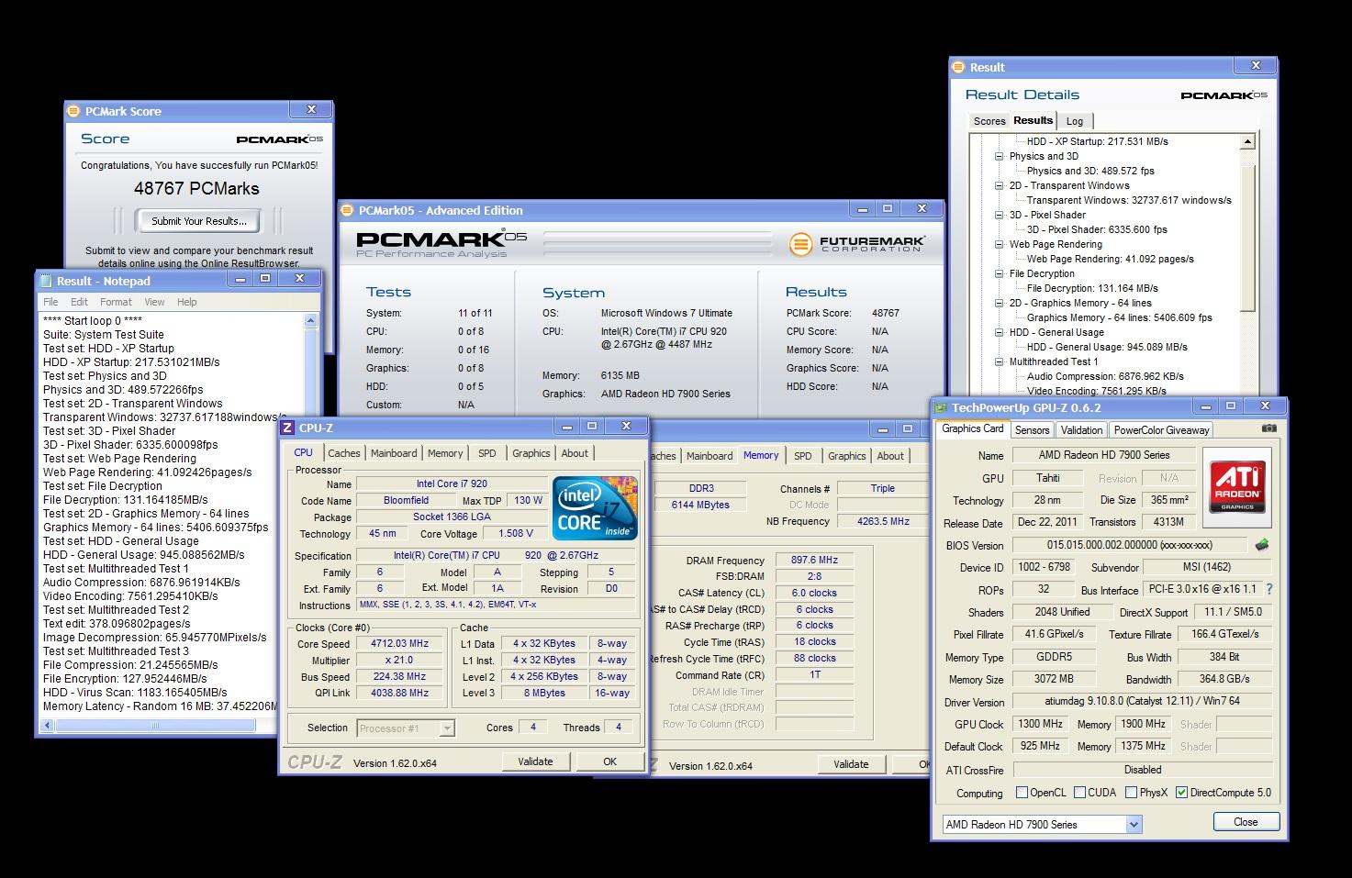Click the Result Details scrollbar up arrow
This screenshot has height=878, width=1352.
[1247, 142]
